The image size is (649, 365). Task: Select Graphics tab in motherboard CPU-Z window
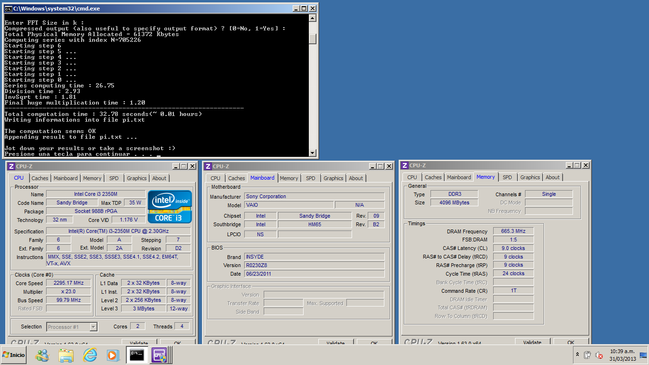pos(334,178)
